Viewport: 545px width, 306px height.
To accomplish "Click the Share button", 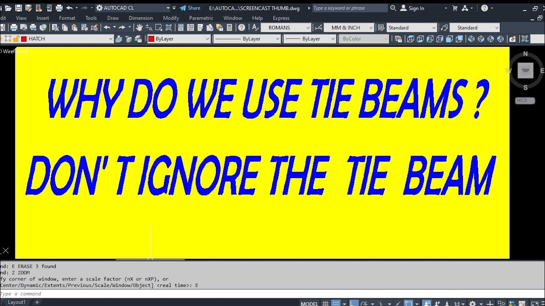I will tap(190, 8).
